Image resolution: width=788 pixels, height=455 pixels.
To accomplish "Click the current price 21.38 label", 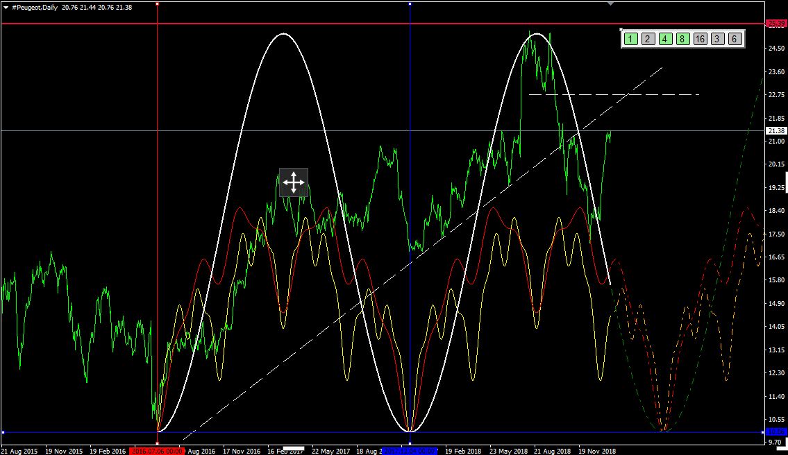I will click(775, 130).
